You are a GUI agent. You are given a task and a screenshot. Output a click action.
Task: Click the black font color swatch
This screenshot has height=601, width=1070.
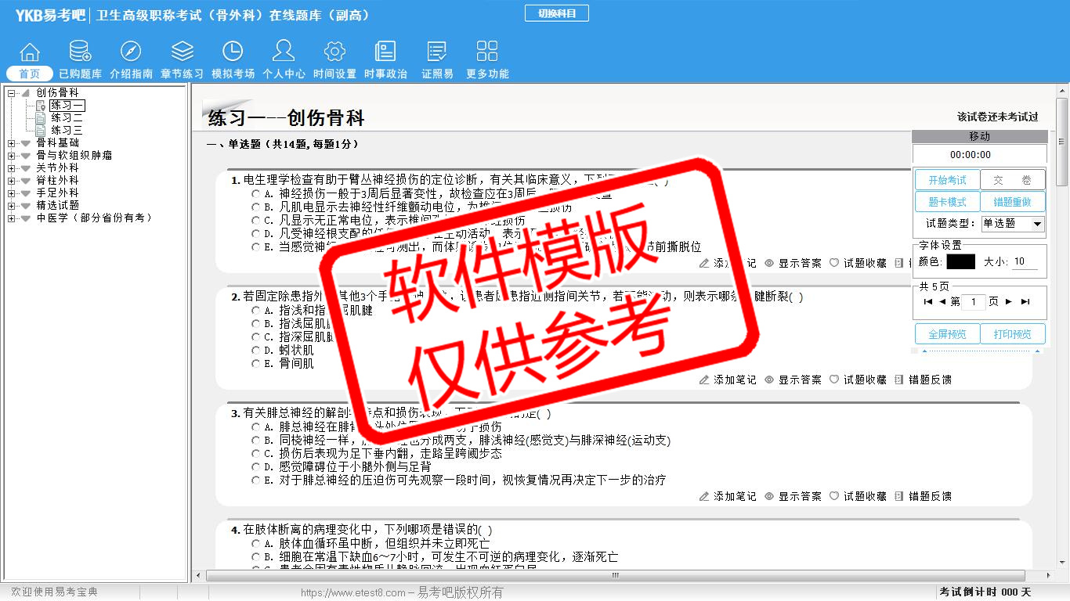point(960,262)
